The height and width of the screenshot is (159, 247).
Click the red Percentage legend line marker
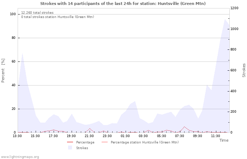[70, 142]
